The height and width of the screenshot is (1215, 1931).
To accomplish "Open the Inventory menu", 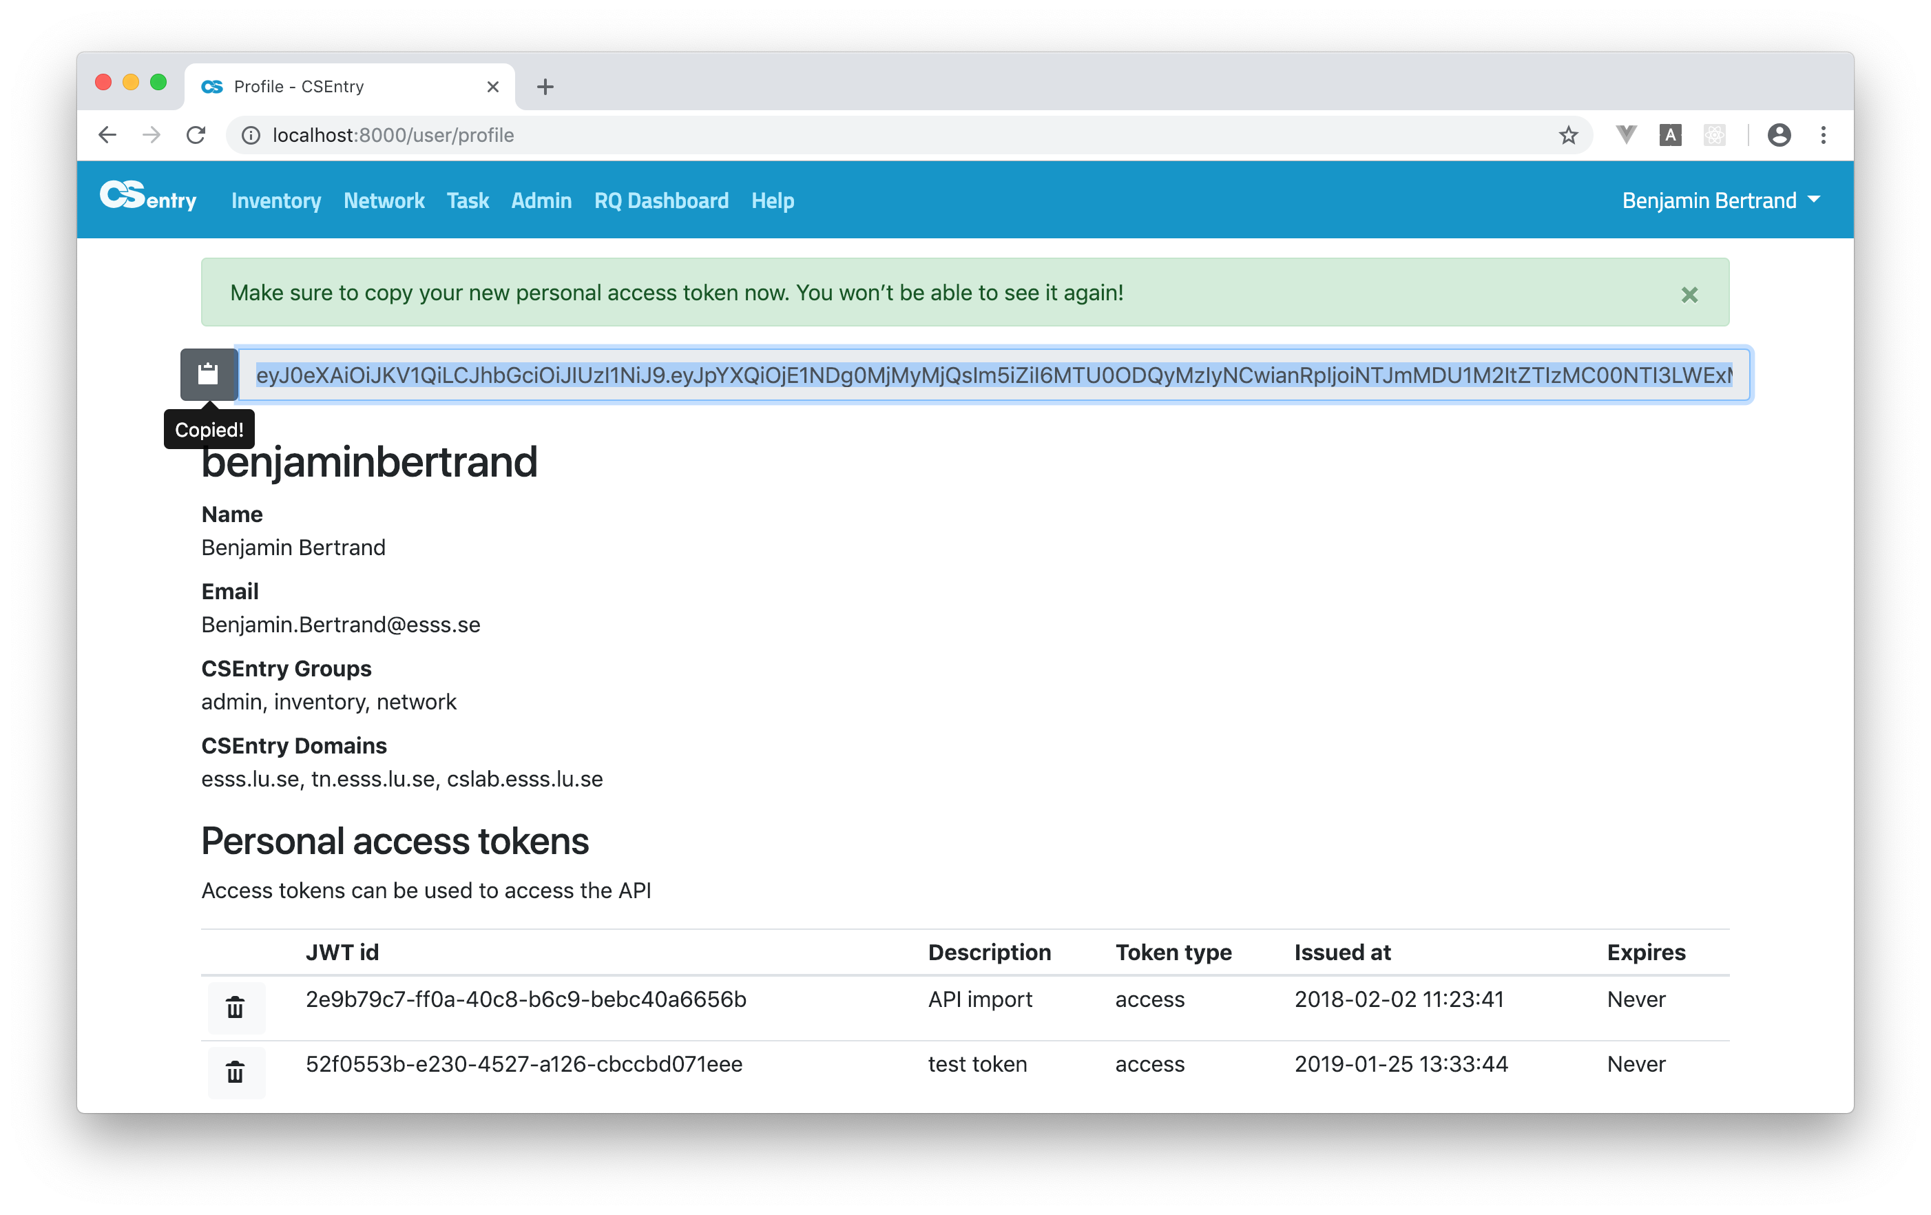I will (276, 200).
